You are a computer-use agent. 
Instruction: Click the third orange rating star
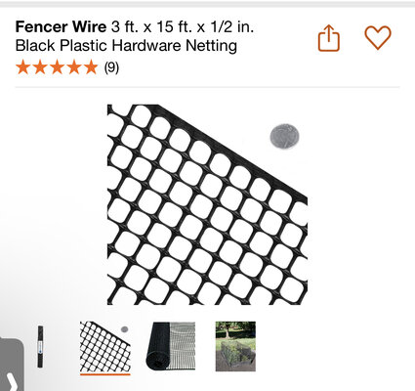pyautogui.click(x=57, y=67)
